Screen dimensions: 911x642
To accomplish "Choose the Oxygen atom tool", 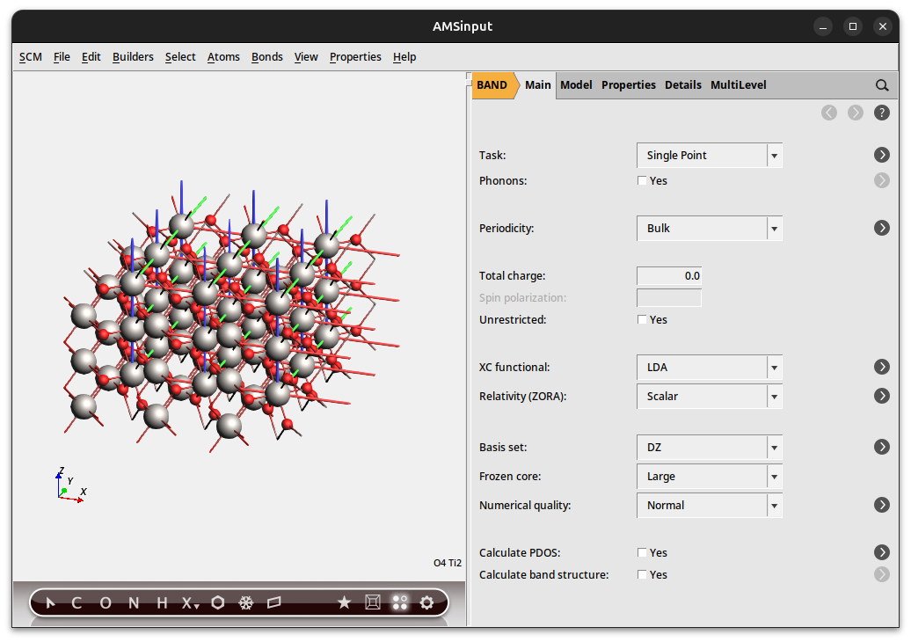I will tap(106, 602).
